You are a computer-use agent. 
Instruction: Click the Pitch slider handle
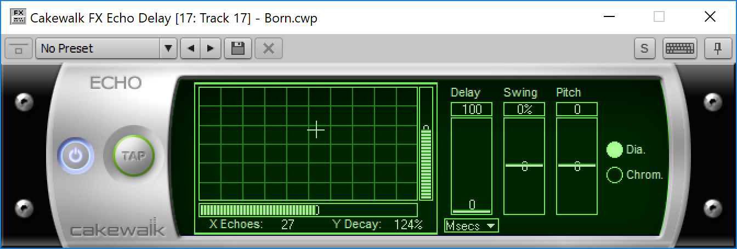tap(577, 165)
